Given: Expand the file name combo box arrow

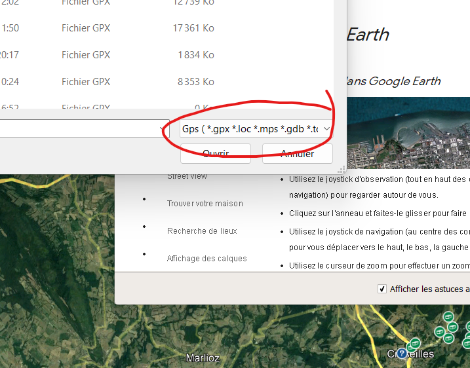Looking at the screenshot, I should [x=162, y=129].
